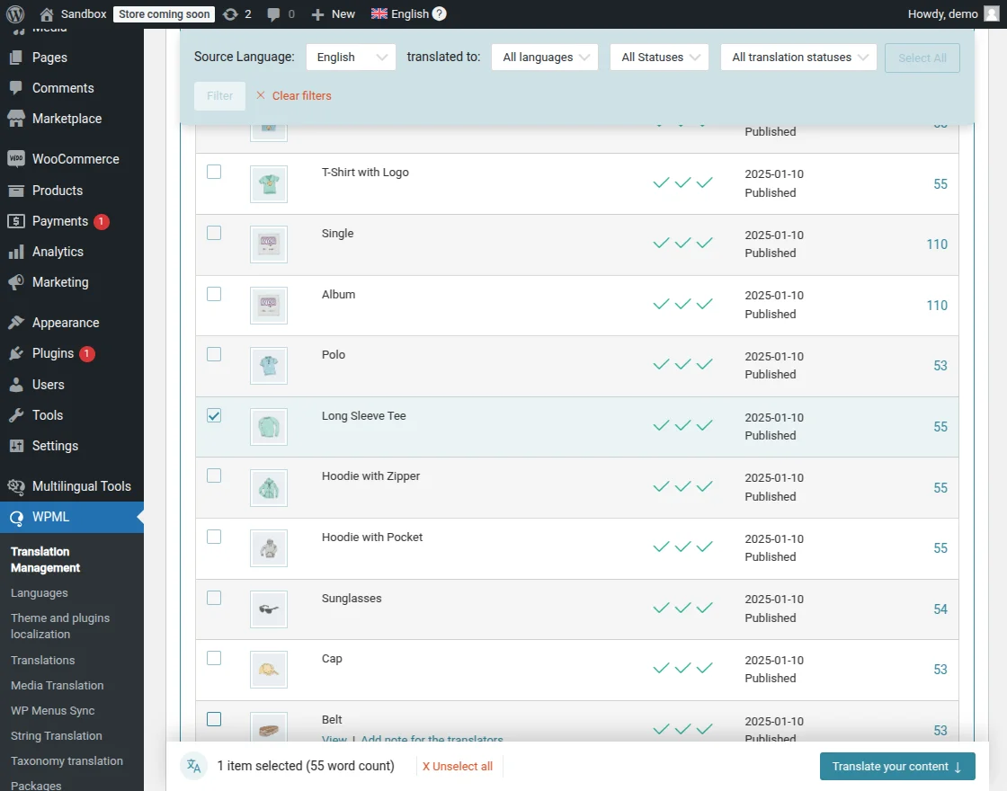The image size is (1007, 791).
Task: Click the updates refresh icon
Action: coord(230,13)
